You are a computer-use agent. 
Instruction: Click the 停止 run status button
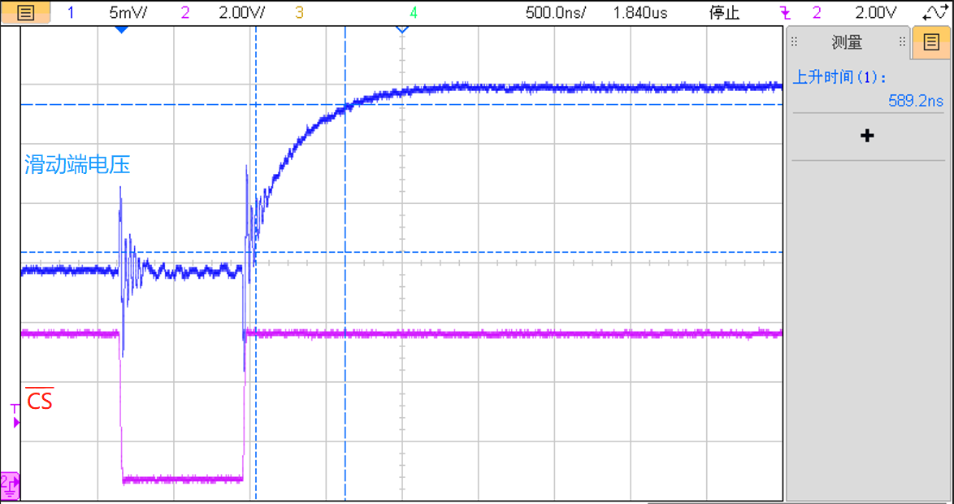(724, 12)
